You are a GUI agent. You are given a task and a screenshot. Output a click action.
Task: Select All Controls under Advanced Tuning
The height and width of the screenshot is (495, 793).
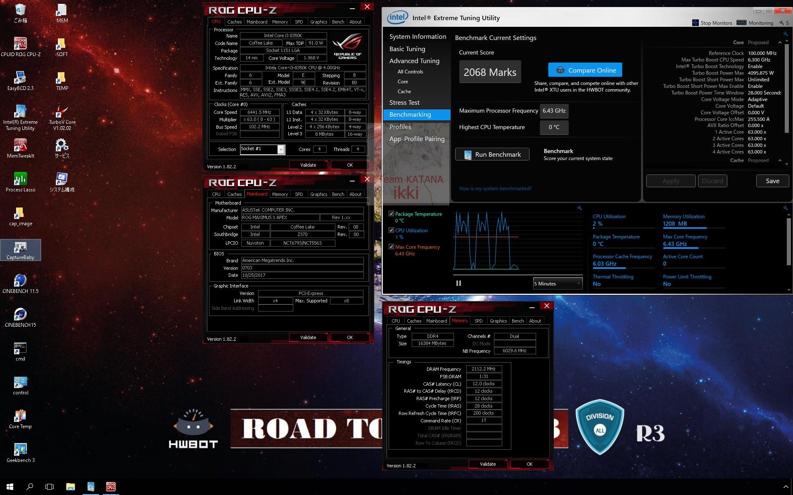tap(410, 72)
